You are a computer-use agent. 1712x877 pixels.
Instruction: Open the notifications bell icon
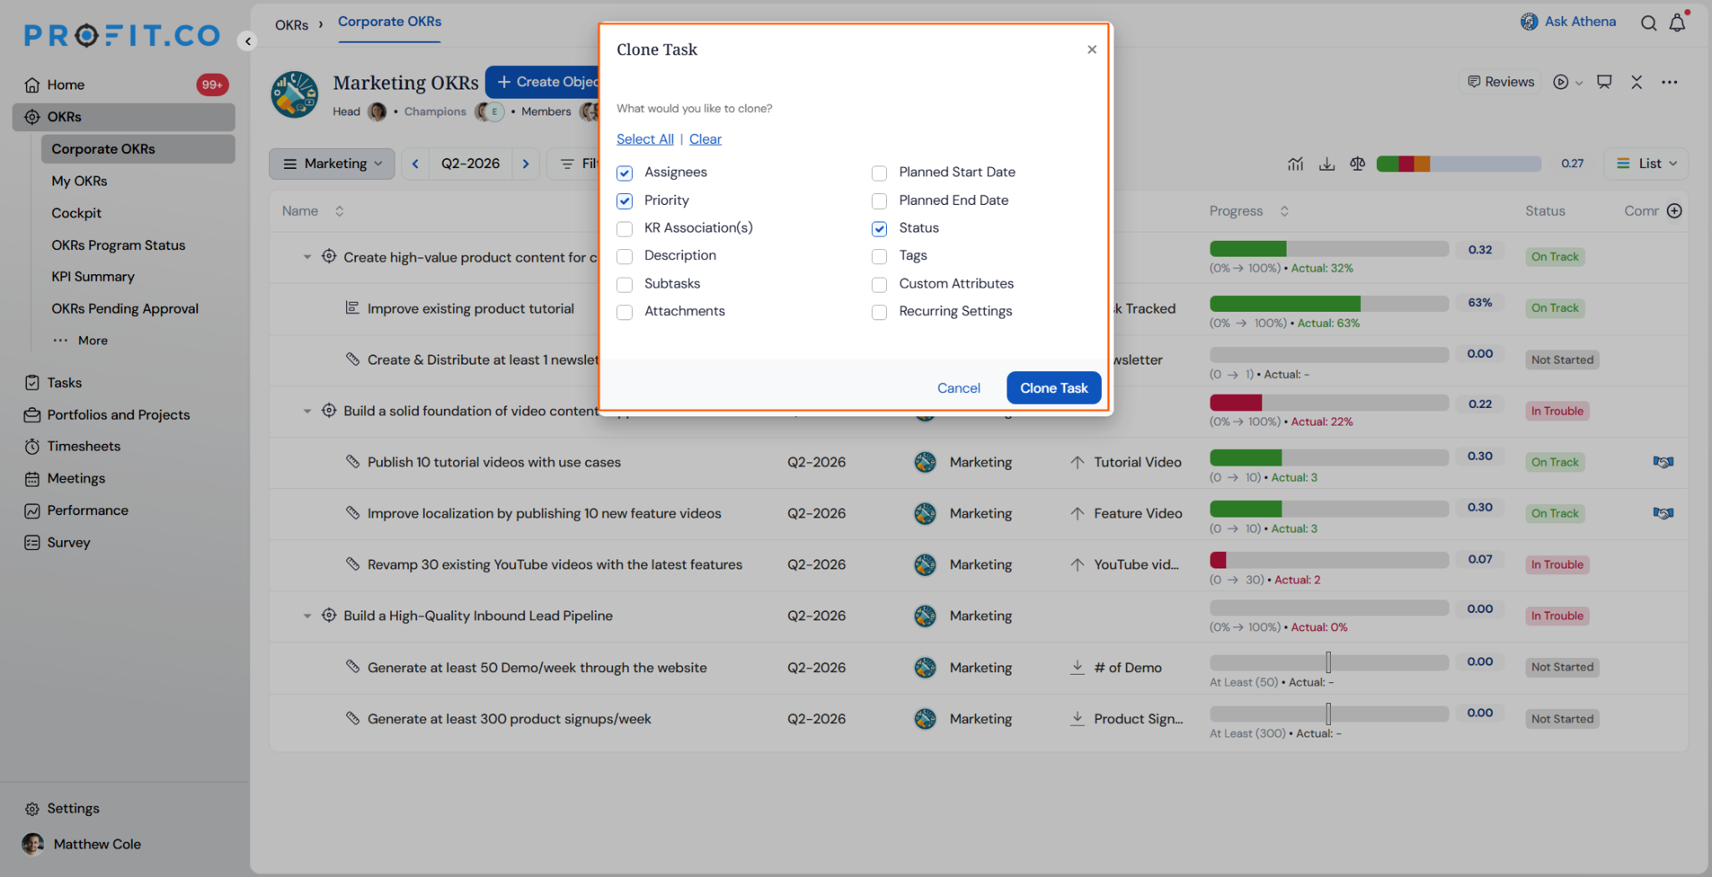(1677, 23)
